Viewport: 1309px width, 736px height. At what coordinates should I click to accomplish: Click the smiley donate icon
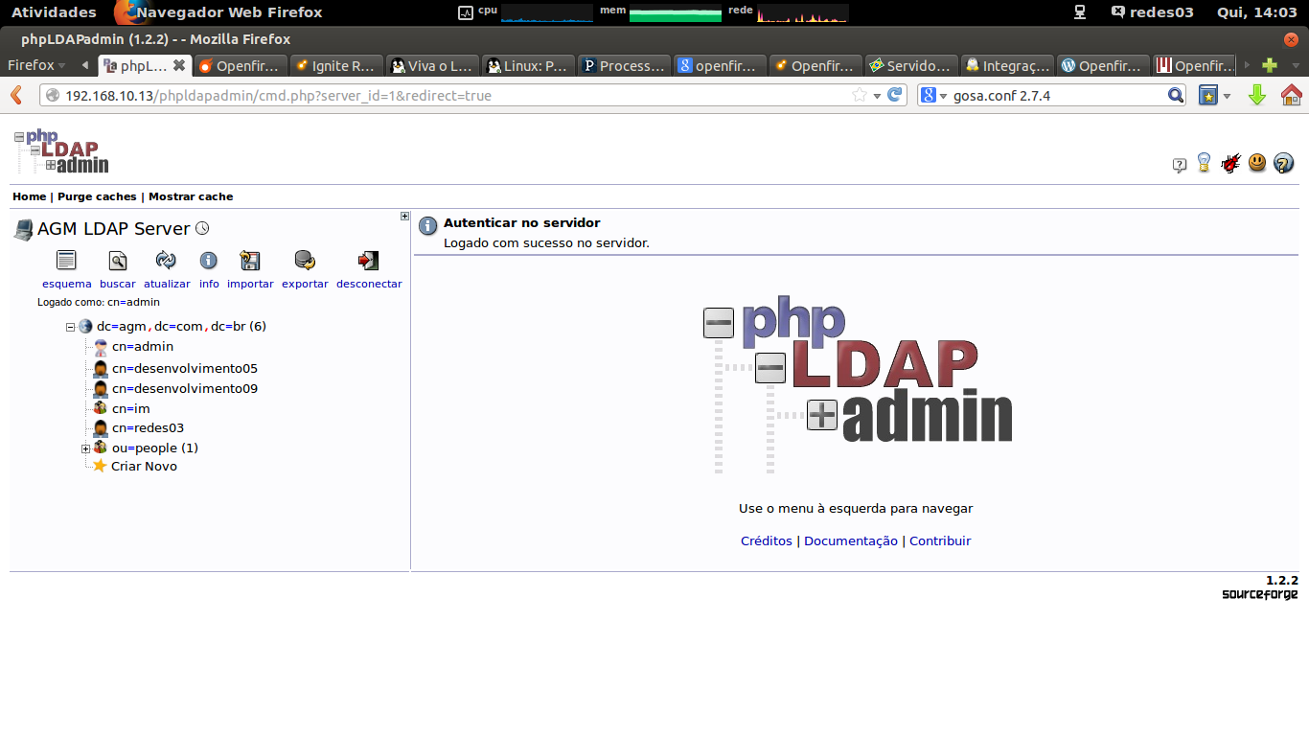[x=1257, y=163]
